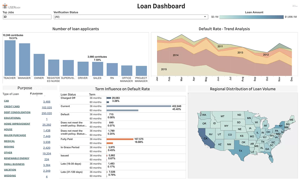Click the Loan Amount color gradient legend
Screen dimensions: 301x181
click(251, 17)
